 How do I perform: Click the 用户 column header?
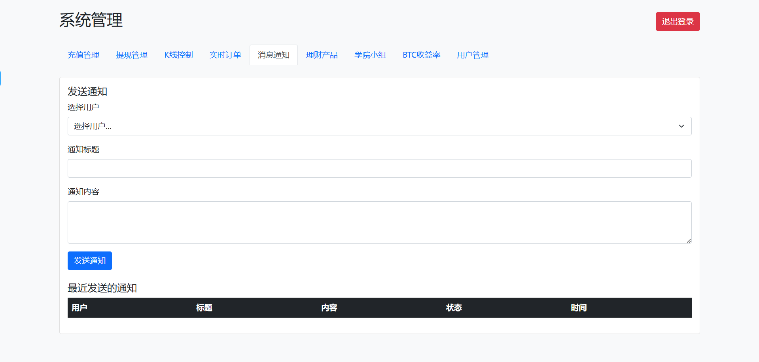[79, 308]
